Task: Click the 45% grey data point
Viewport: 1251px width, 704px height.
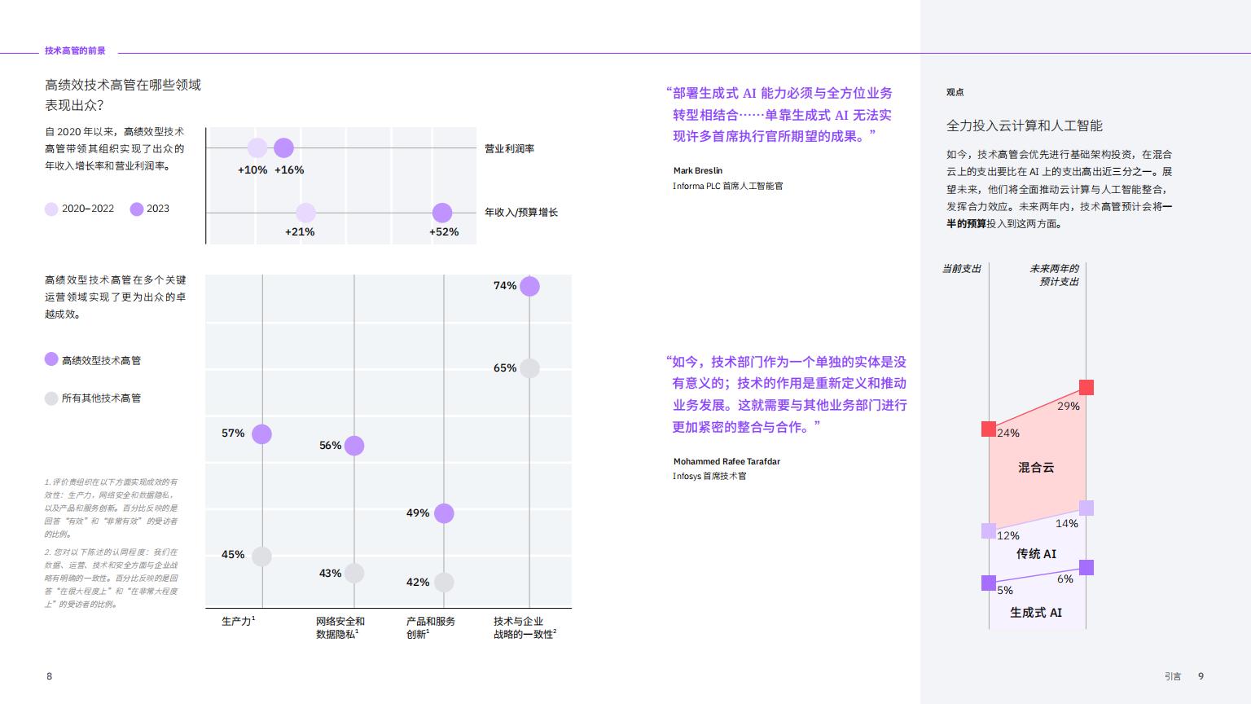Action: [x=261, y=557]
